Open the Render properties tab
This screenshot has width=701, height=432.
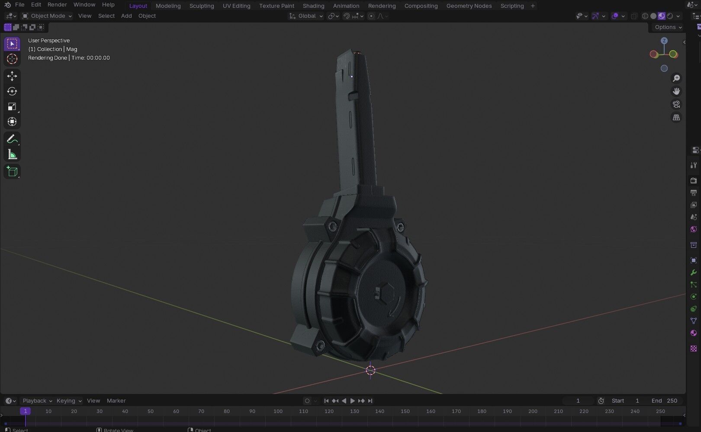tap(694, 180)
